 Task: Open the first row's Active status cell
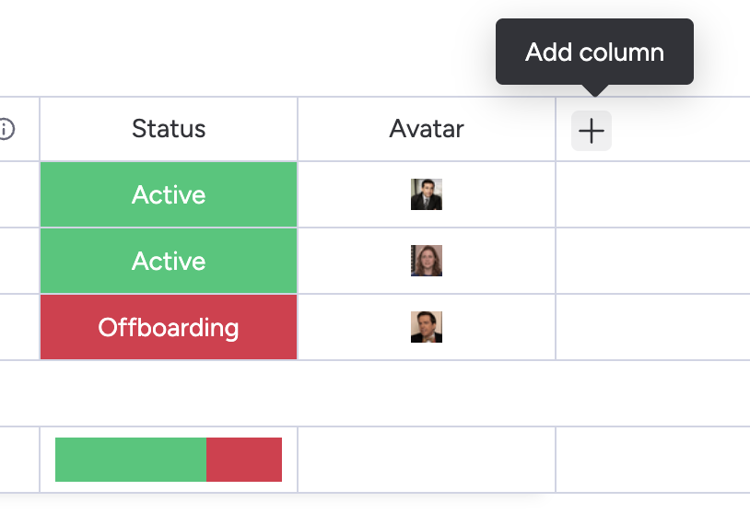coord(169,194)
